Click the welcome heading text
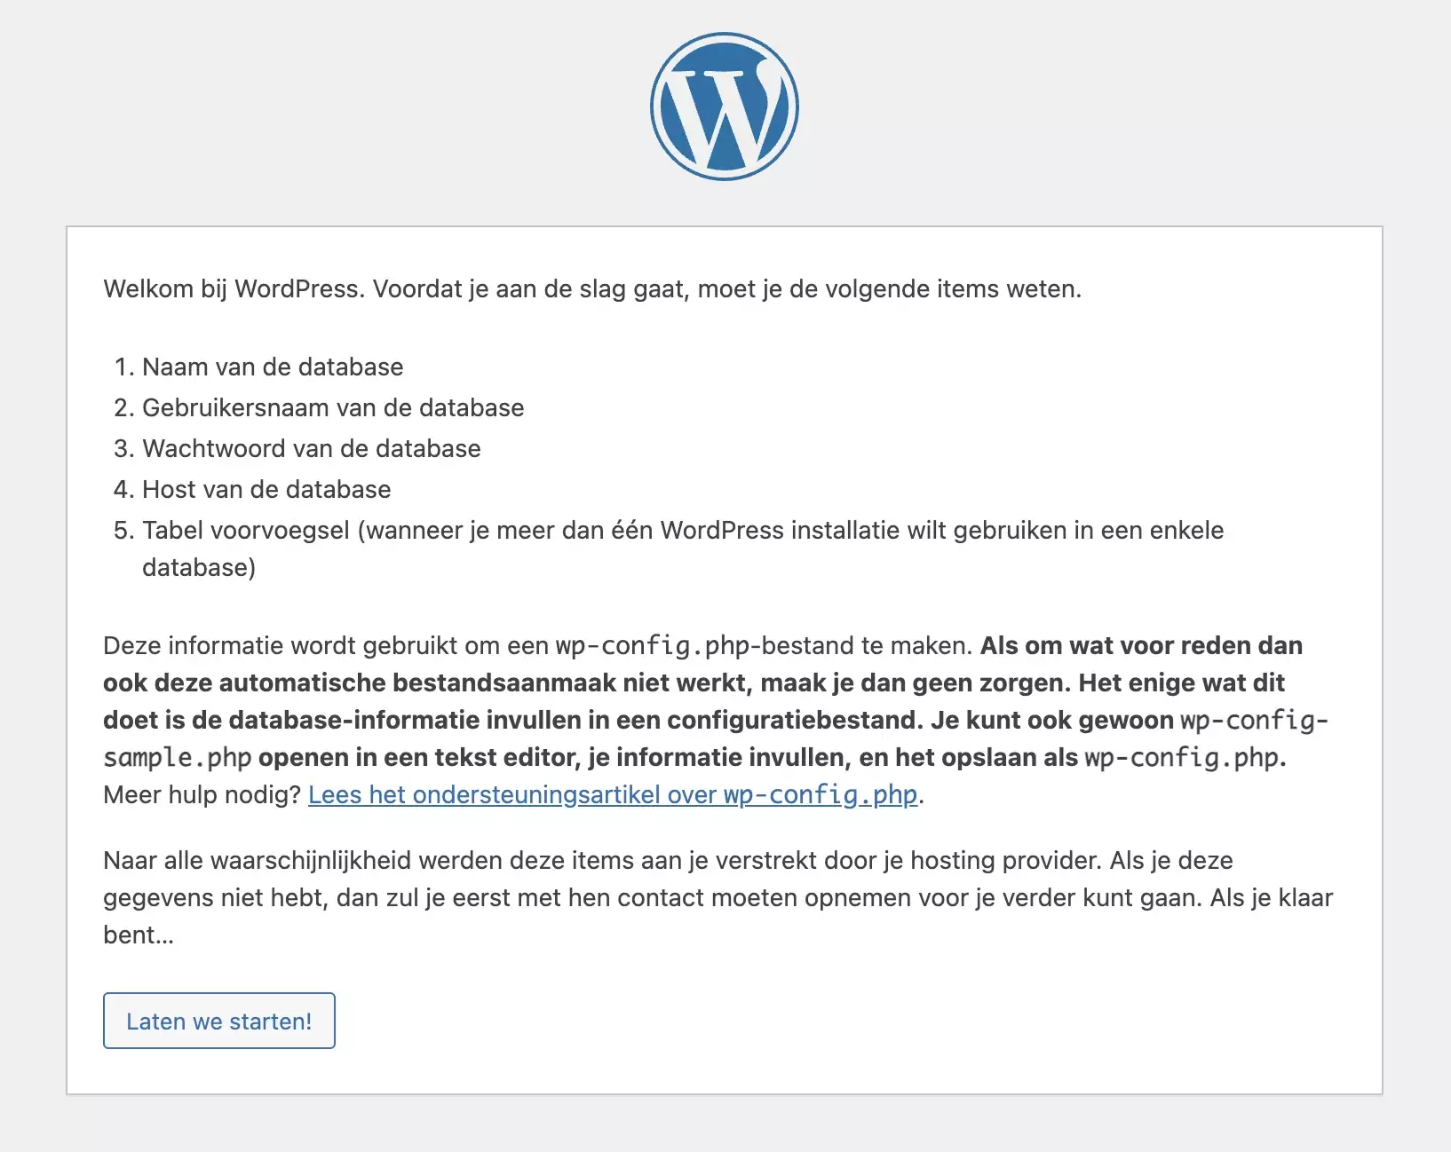The image size is (1451, 1152). [x=592, y=287]
